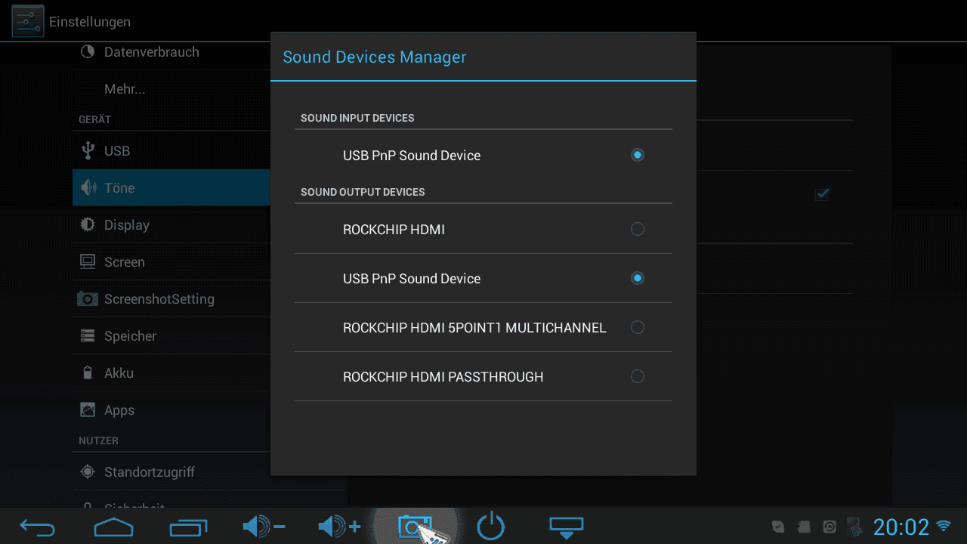Click the clock showing 20:02
This screenshot has width=967, height=544.
click(x=901, y=527)
